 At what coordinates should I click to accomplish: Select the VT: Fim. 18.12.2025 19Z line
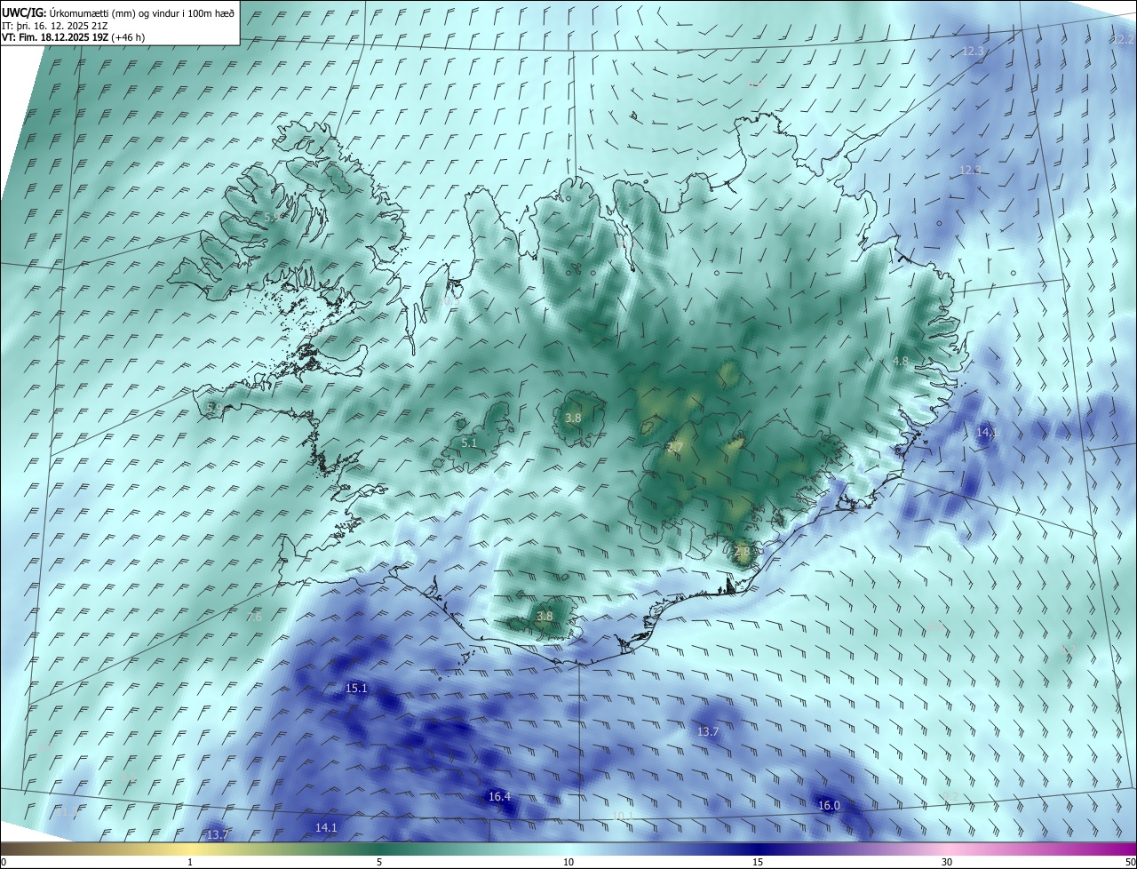pyautogui.click(x=73, y=37)
